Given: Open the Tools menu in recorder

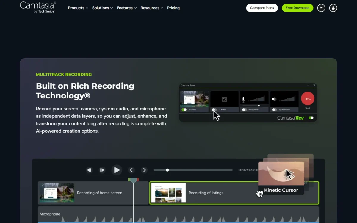Looking at the screenshot, I should (x=193, y=86).
